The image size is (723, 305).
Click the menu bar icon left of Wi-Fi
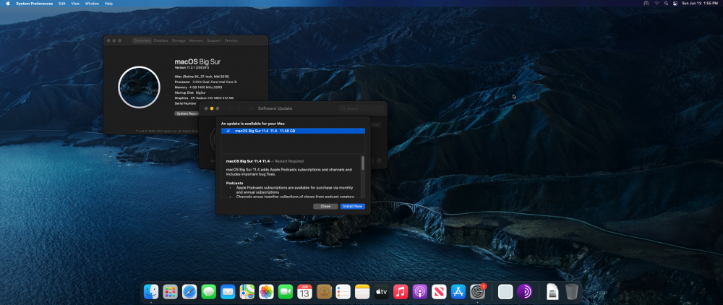tap(646, 3)
